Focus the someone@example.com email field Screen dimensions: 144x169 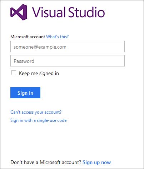[x=68, y=46]
